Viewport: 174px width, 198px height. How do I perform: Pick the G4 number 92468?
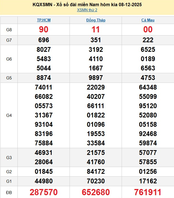pyautogui.click(x=148, y=134)
